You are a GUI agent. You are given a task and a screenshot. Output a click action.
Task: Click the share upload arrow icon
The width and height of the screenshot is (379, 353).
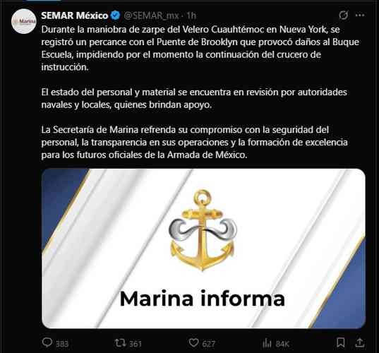(360, 342)
